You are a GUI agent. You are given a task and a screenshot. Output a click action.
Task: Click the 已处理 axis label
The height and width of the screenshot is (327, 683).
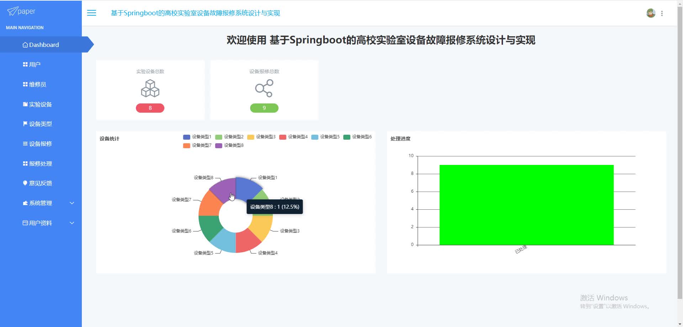(521, 250)
